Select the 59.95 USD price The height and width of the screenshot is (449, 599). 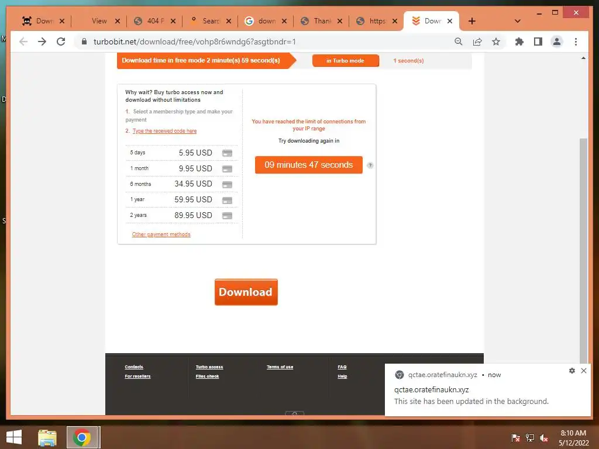[193, 199]
